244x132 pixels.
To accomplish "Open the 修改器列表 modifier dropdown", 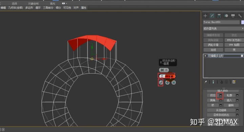I will pyautogui.click(x=223, y=28).
